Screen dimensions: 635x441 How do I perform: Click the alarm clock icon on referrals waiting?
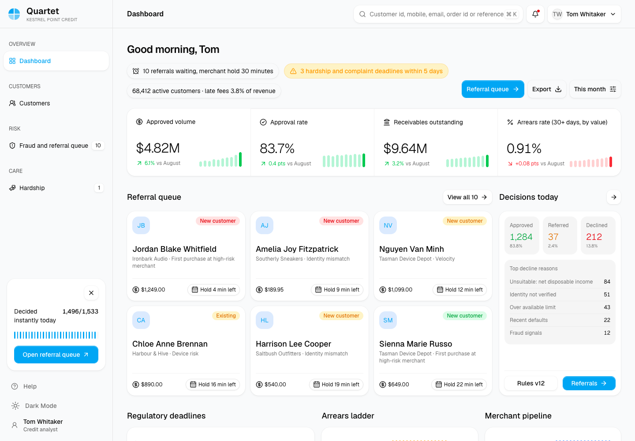(136, 71)
